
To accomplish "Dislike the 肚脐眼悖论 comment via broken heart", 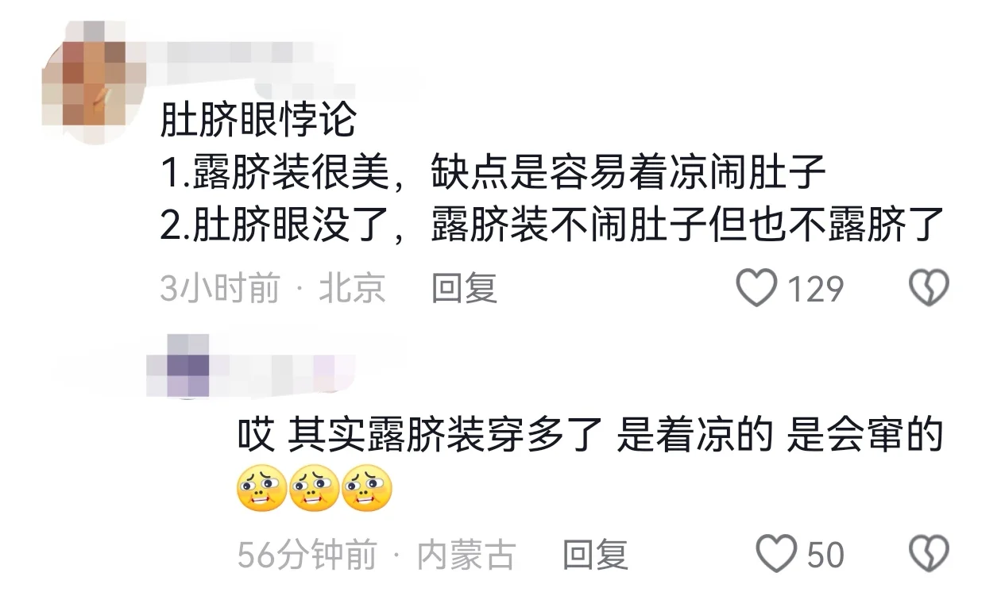I will click(929, 288).
